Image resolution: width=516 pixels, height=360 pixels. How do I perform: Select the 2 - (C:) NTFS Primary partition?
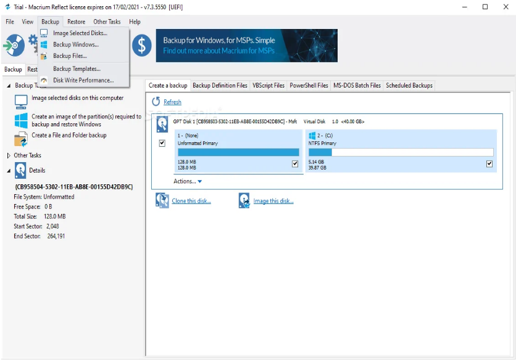401,151
